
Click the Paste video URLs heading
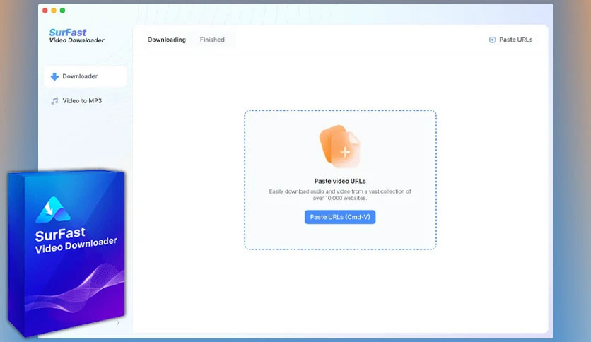point(340,181)
